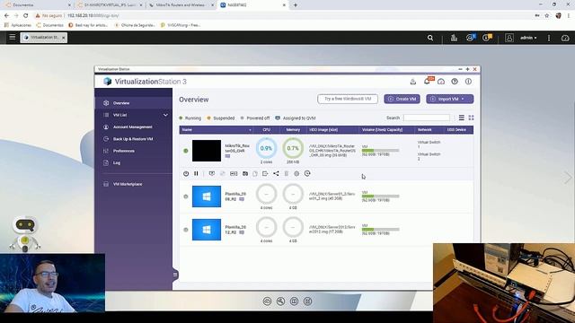
Task: Click the Create VM button
Action: pos(402,99)
